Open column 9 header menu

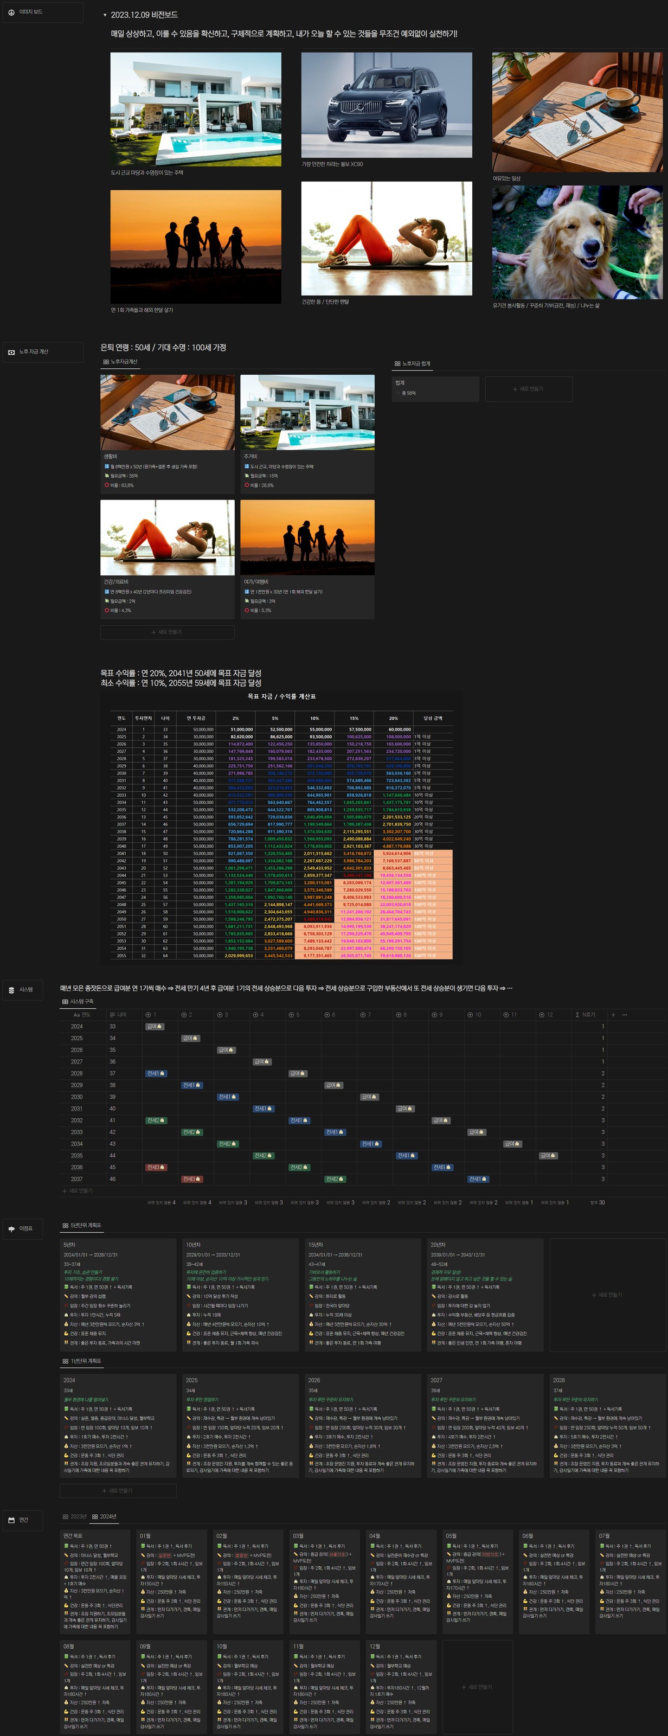[x=446, y=1014]
